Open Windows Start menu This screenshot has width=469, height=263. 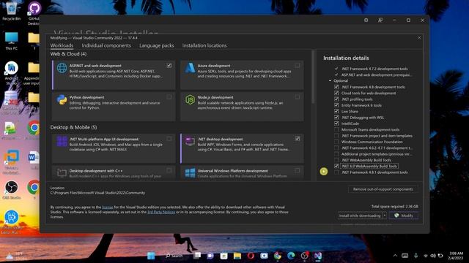[x=151, y=256]
